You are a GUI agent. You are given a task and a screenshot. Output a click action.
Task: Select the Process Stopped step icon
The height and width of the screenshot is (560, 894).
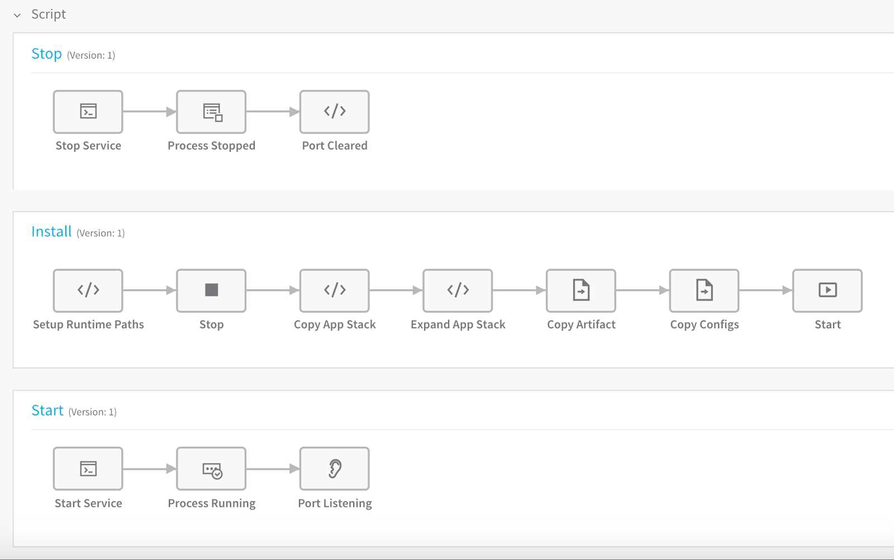[211, 112]
